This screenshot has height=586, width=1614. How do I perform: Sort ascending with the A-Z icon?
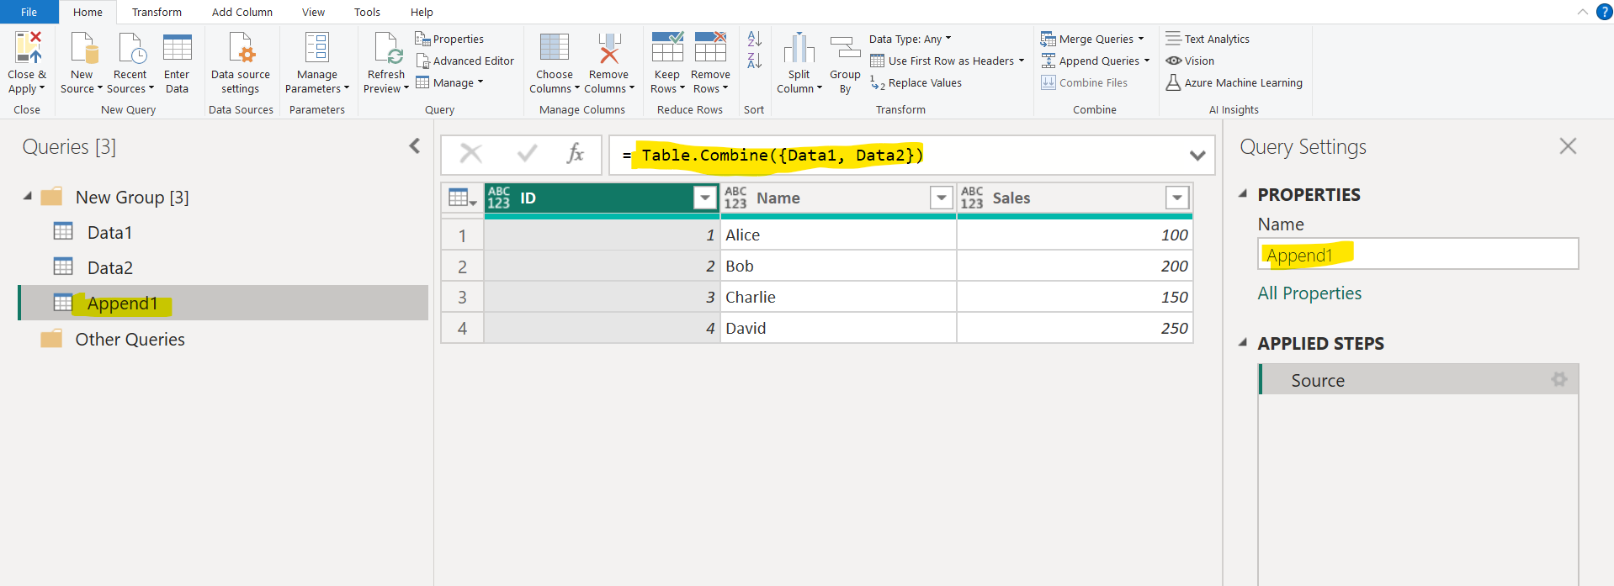[x=754, y=39]
